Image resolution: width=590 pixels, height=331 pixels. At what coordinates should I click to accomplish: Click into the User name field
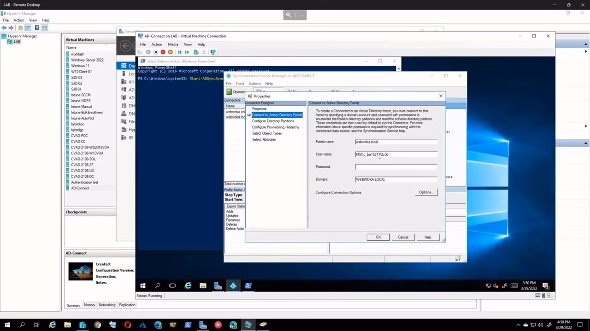[x=396, y=154]
